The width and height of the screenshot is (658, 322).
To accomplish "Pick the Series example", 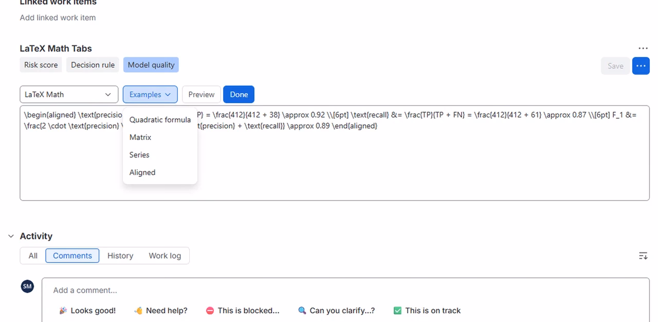I will tap(160, 155).
